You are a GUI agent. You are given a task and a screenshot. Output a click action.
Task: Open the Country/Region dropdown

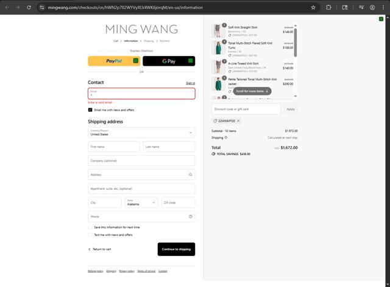[x=141, y=133]
